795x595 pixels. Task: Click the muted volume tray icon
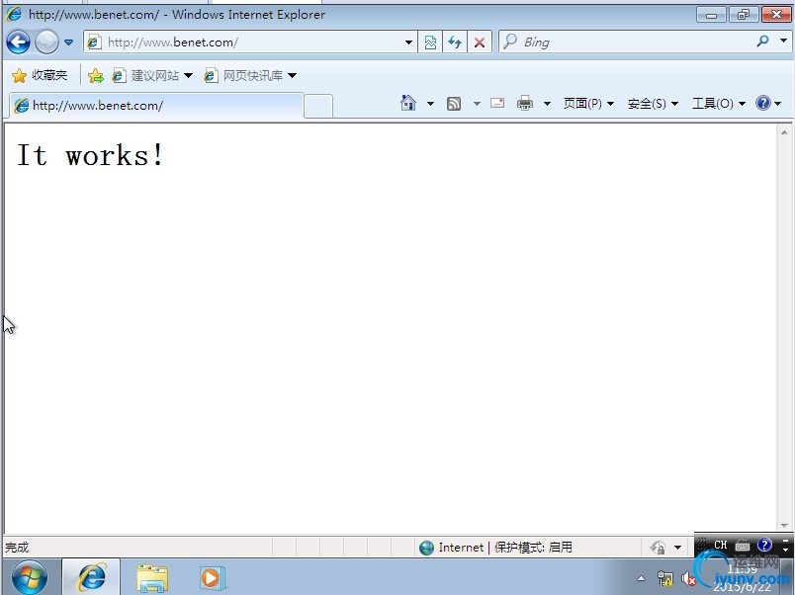coord(688,578)
